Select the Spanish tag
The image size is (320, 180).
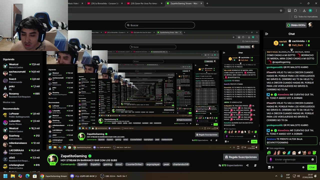82,164
